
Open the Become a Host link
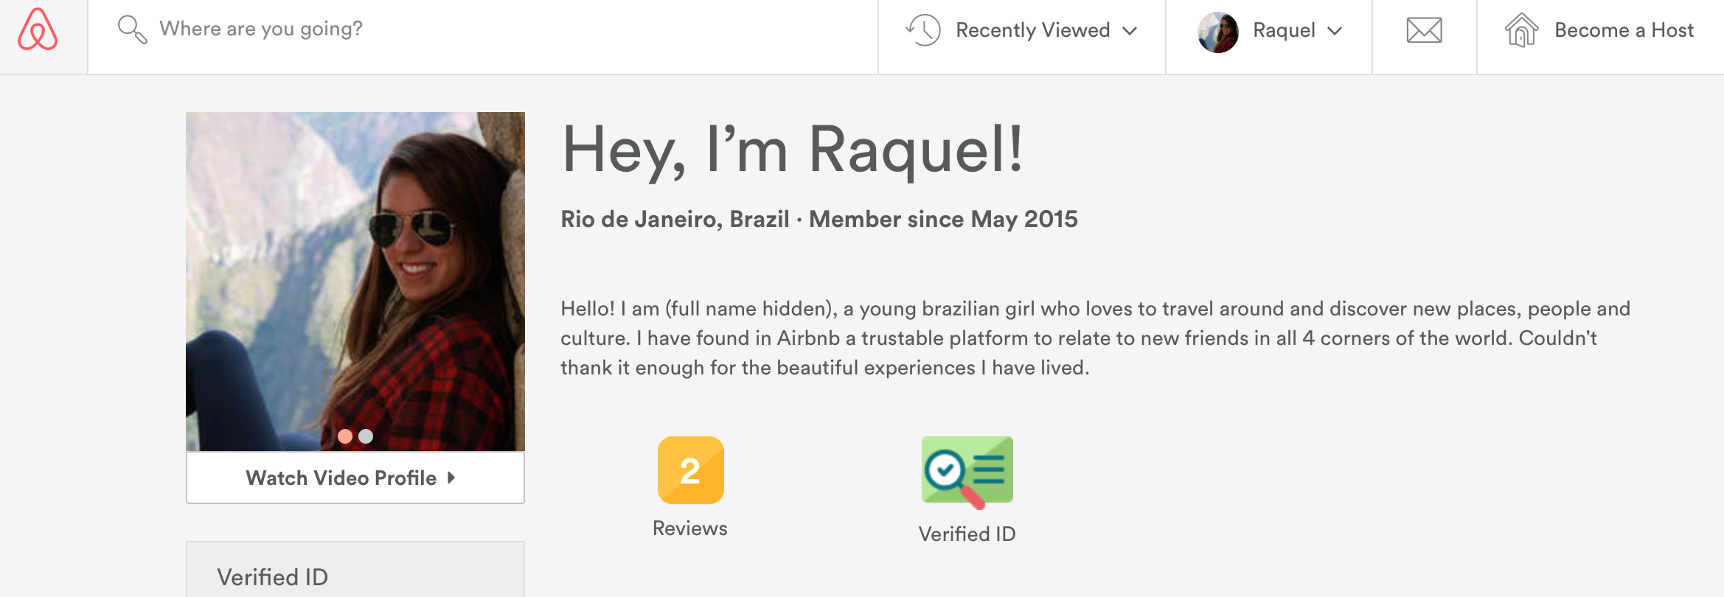click(1624, 30)
